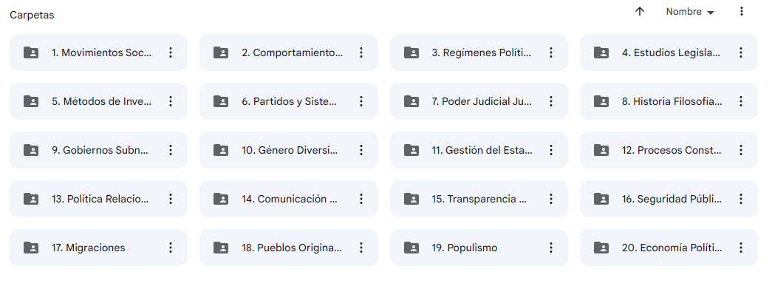Select the 18. Pueblos Origina folder
The height and width of the screenshot is (286, 772).
[x=289, y=248]
